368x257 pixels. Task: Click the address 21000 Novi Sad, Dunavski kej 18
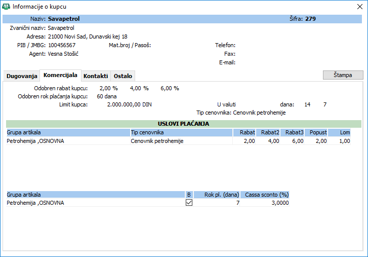(88, 36)
